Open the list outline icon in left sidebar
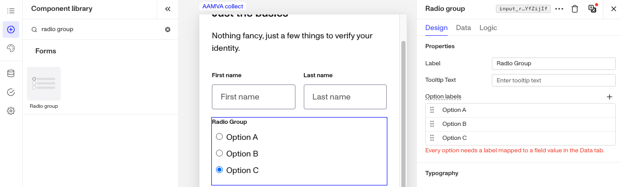621x187 pixels. [x=11, y=10]
